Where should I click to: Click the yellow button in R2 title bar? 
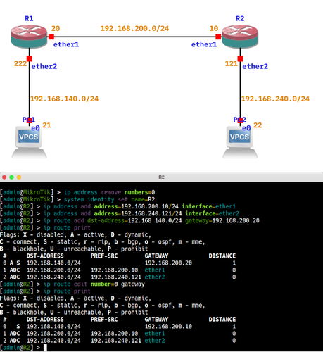click(x=19, y=177)
